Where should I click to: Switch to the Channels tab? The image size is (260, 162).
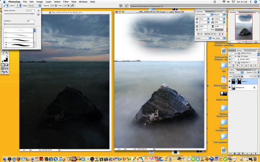pos(239,70)
